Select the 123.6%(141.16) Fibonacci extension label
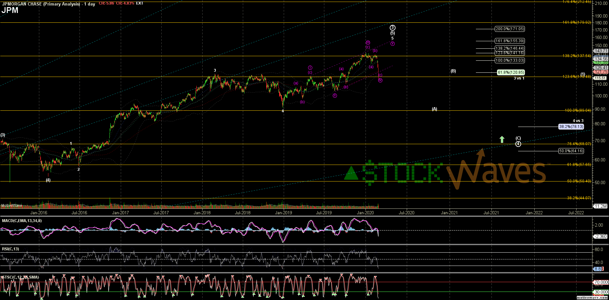Viewport: 609px width, 300px height. (510, 53)
